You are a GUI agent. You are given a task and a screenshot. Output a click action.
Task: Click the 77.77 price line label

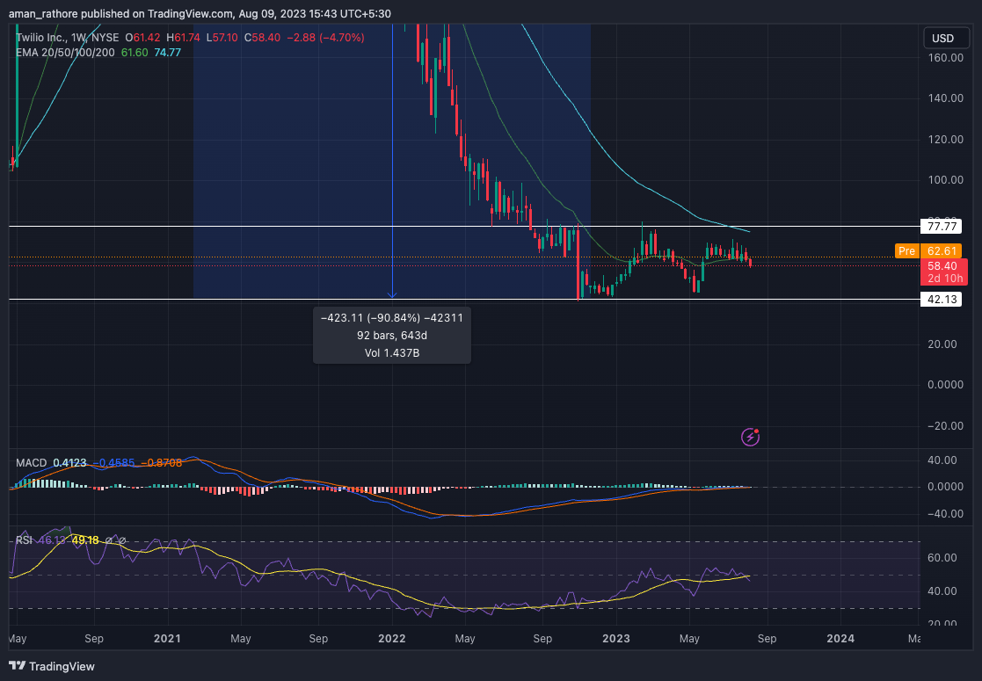pos(942,226)
